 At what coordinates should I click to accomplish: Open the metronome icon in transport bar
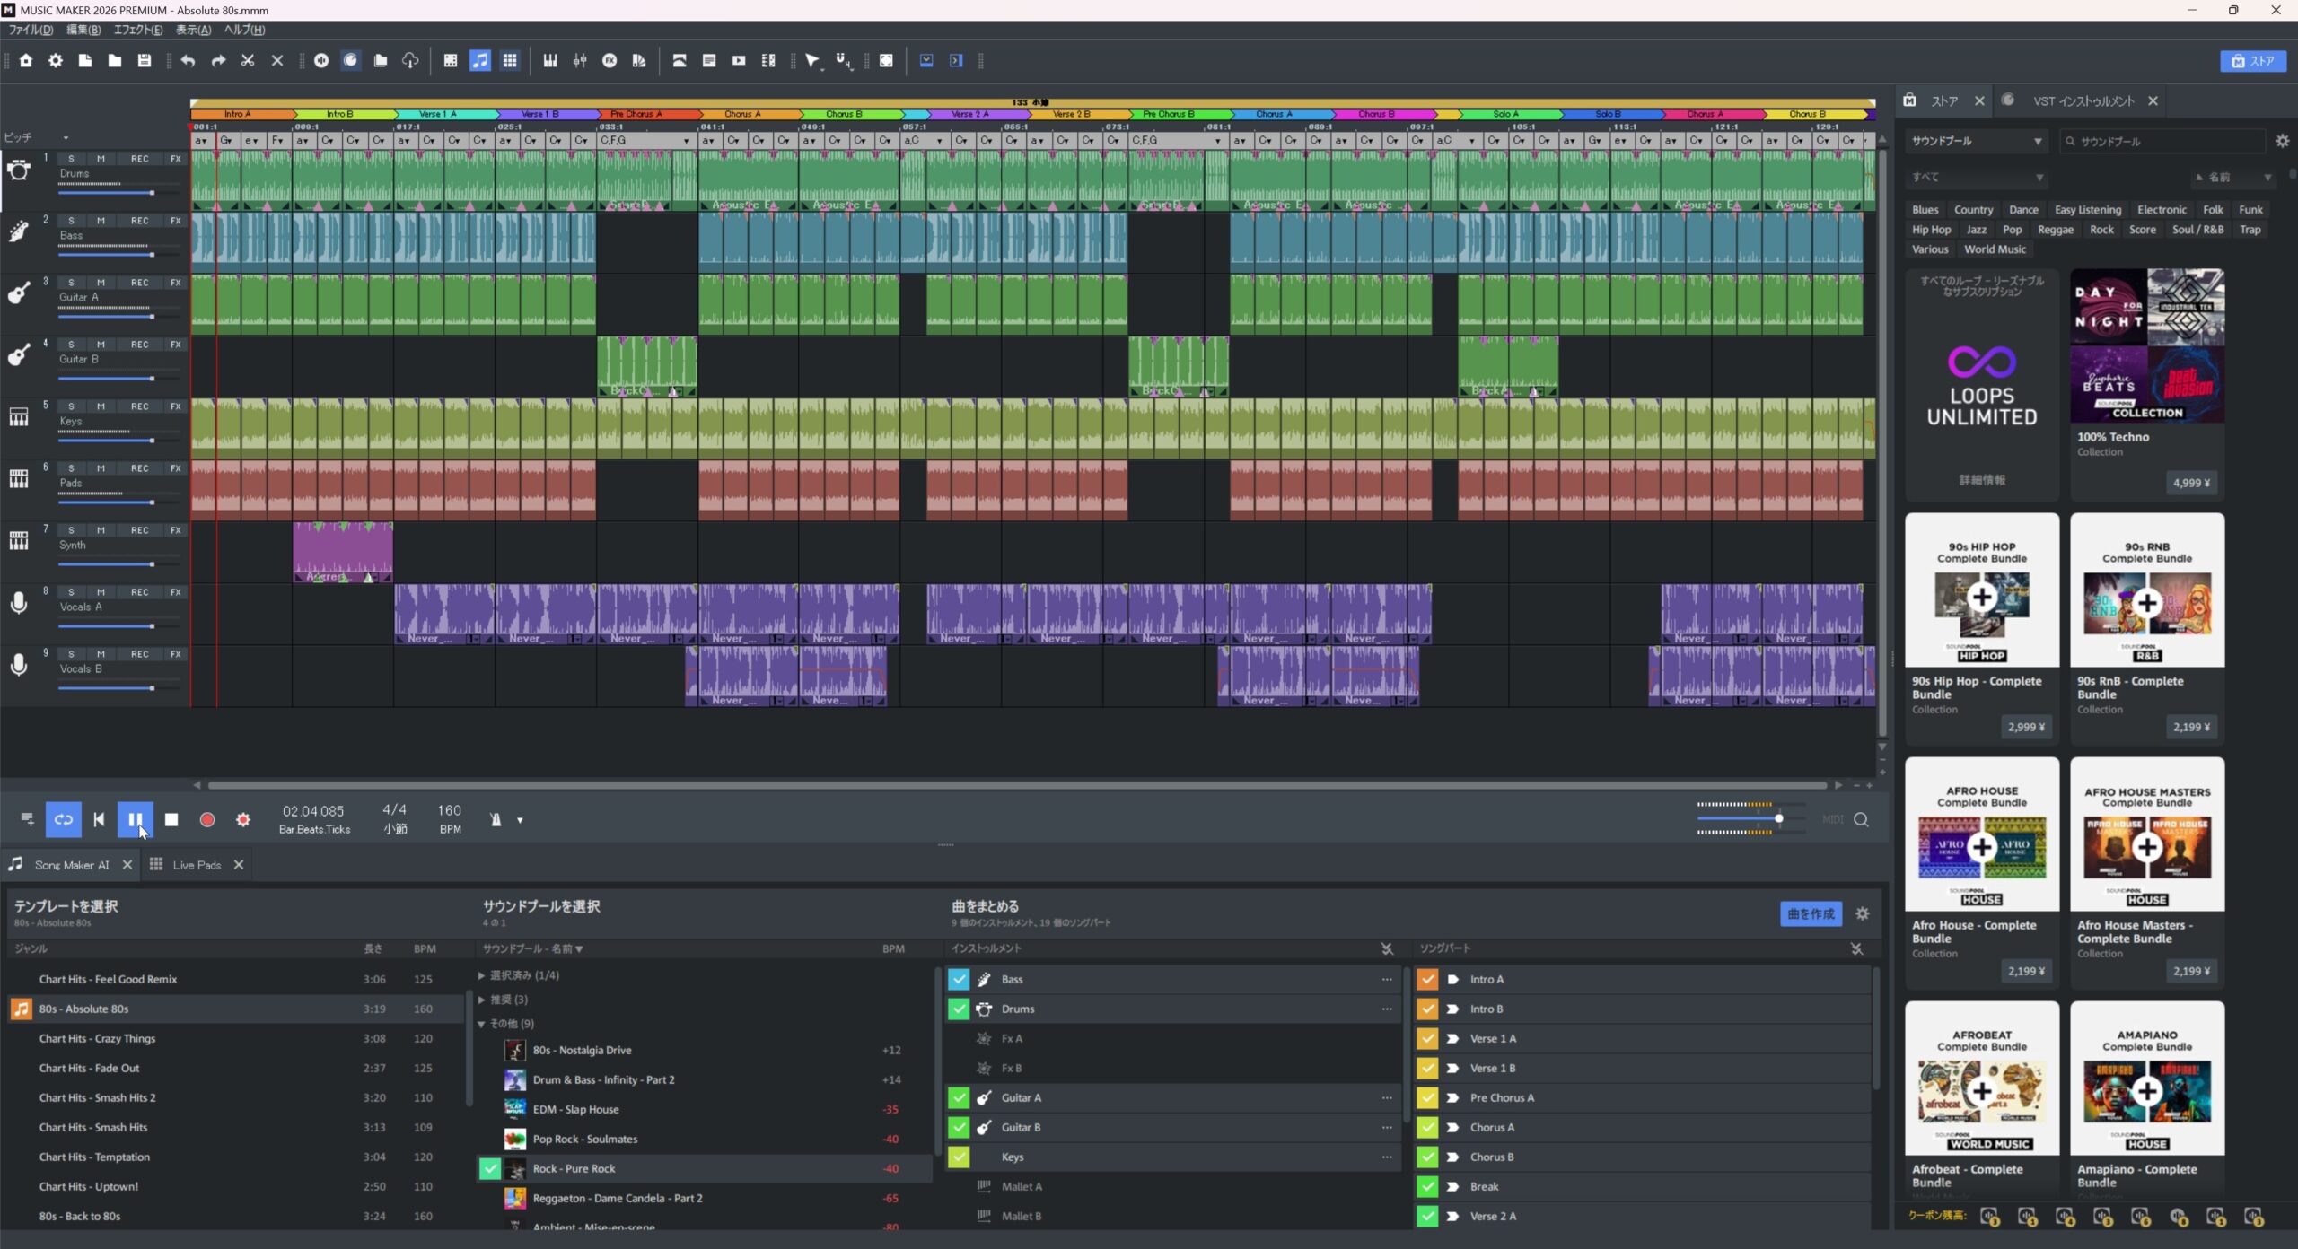496,819
